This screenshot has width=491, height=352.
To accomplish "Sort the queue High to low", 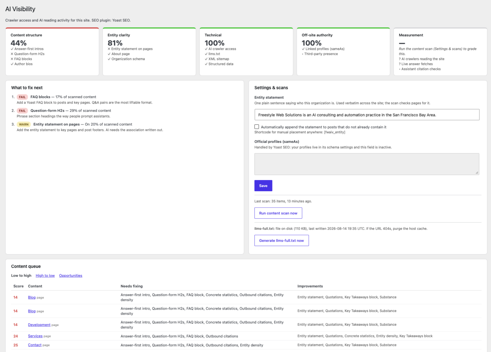I will pyautogui.click(x=45, y=275).
